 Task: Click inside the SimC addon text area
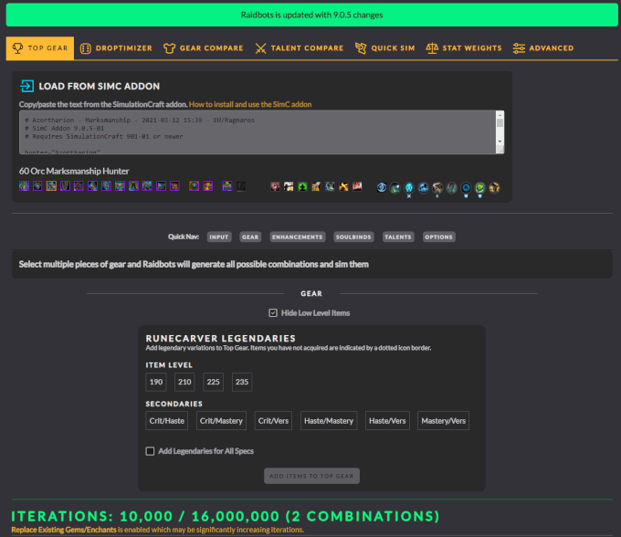258,132
